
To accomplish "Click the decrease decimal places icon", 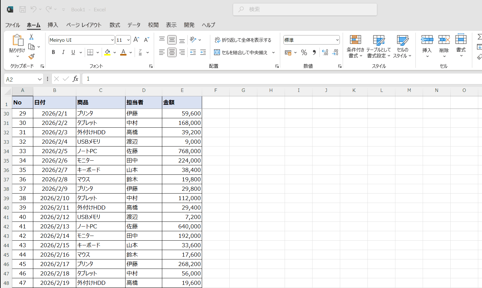I will (335, 52).
